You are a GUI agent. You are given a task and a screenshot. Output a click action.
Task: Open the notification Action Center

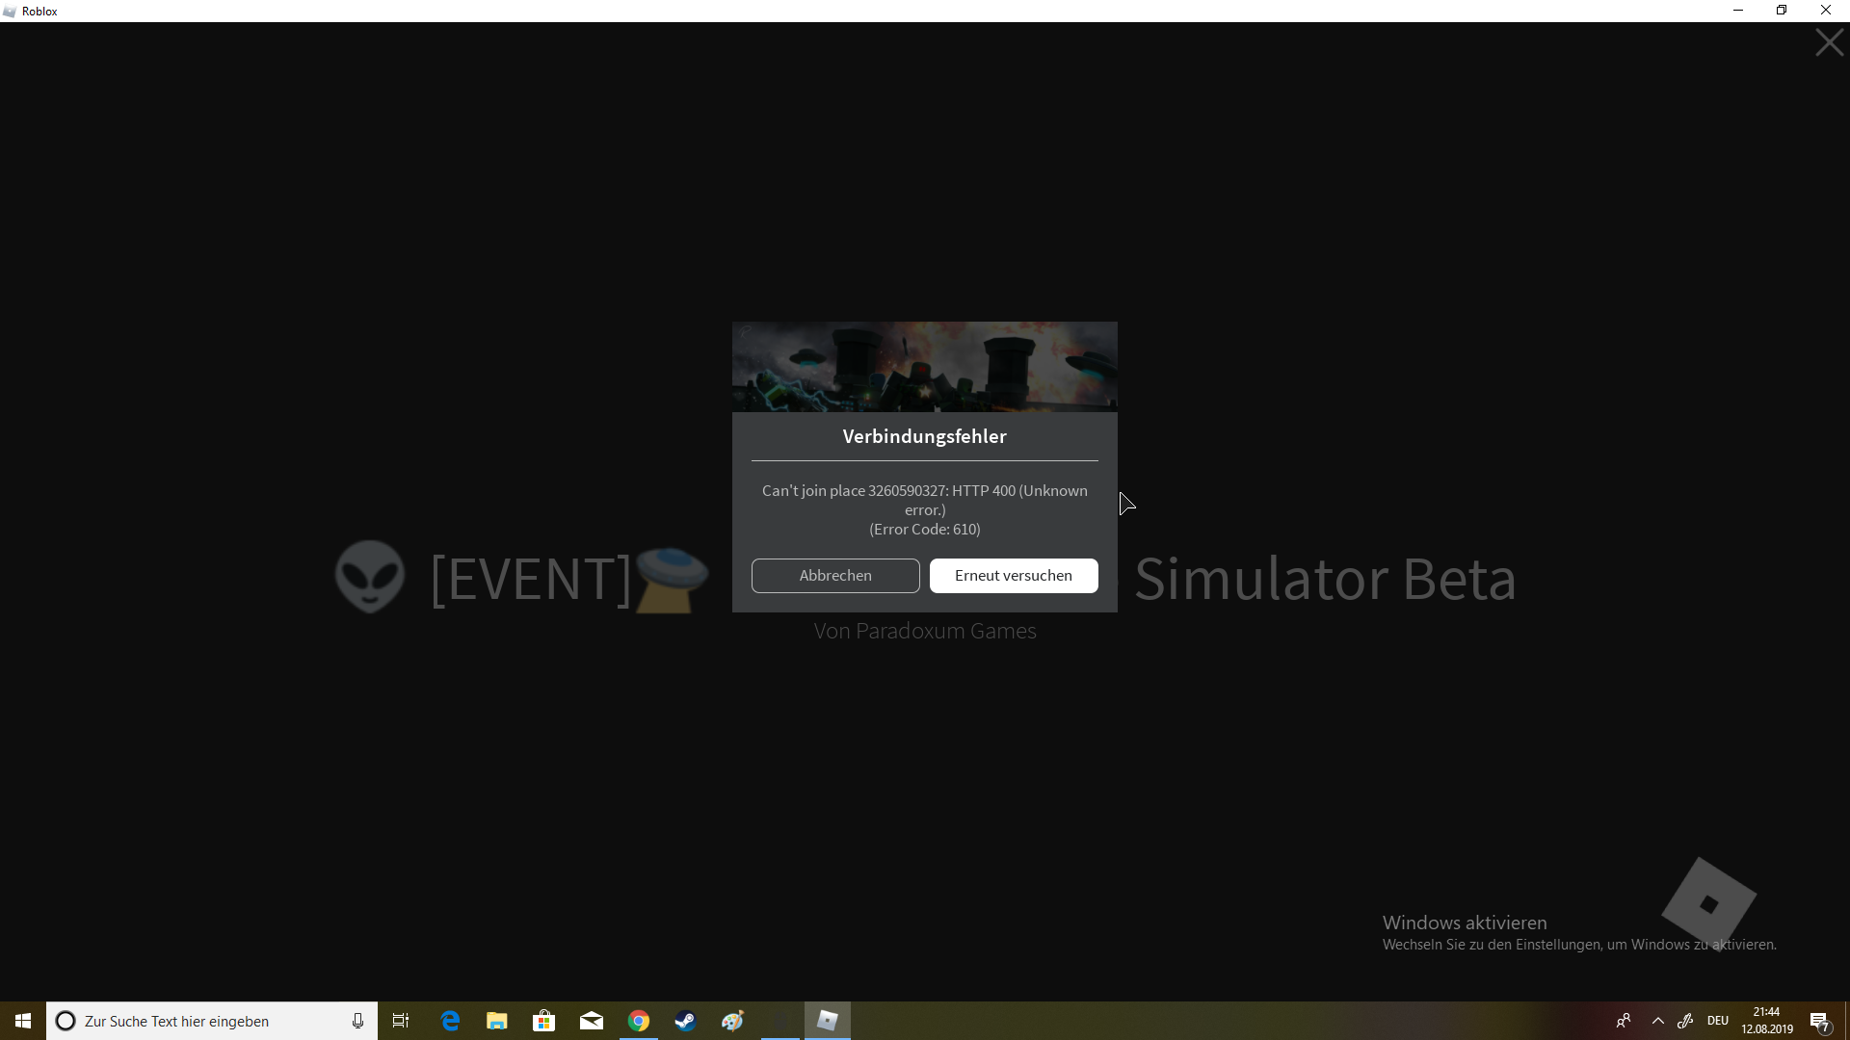click(1819, 1021)
